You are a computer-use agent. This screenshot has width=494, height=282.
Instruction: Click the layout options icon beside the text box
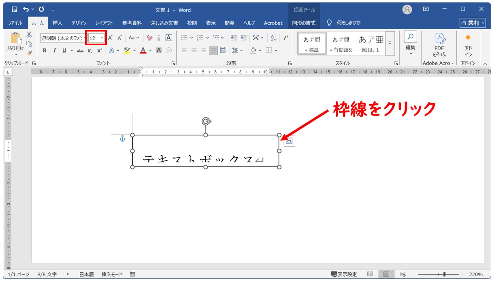(x=289, y=141)
